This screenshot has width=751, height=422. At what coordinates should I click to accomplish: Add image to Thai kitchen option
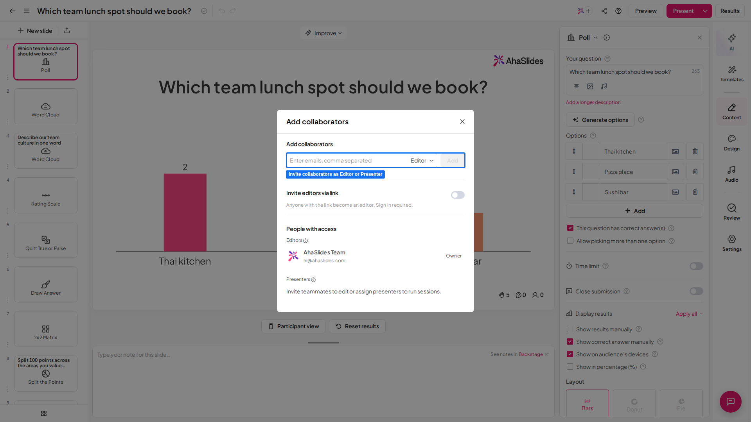pos(675,151)
